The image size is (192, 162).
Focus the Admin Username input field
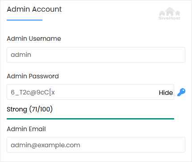pyautogui.click(x=96, y=55)
